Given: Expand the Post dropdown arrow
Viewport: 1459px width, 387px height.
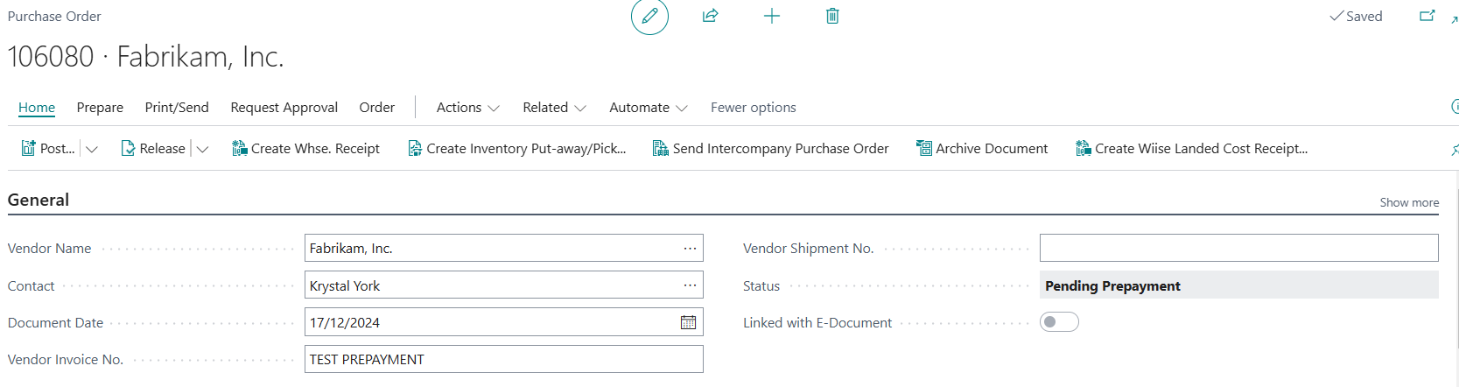Looking at the screenshot, I should click(x=92, y=149).
